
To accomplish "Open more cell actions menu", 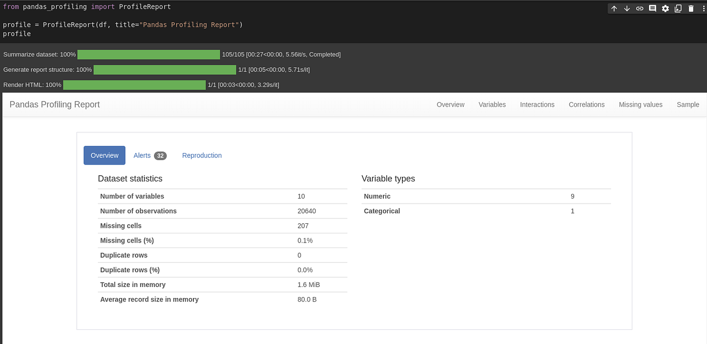I will [703, 9].
